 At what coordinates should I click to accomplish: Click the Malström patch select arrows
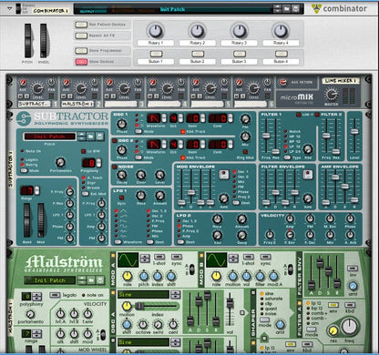[82, 280]
